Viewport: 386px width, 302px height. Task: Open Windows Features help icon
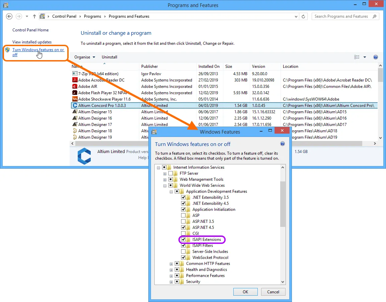[282, 144]
